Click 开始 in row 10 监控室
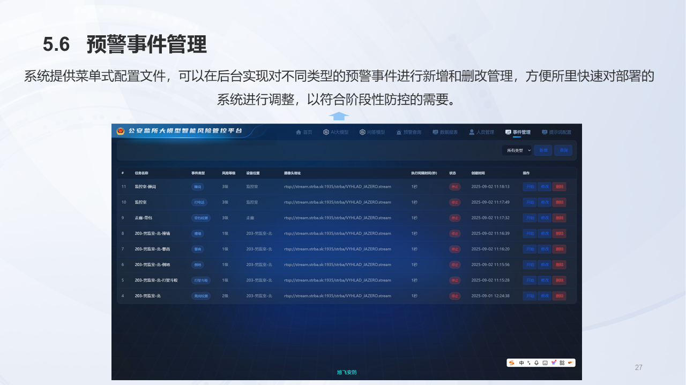Image resolution: width=686 pixels, height=385 pixels. (x=530, y=202)
